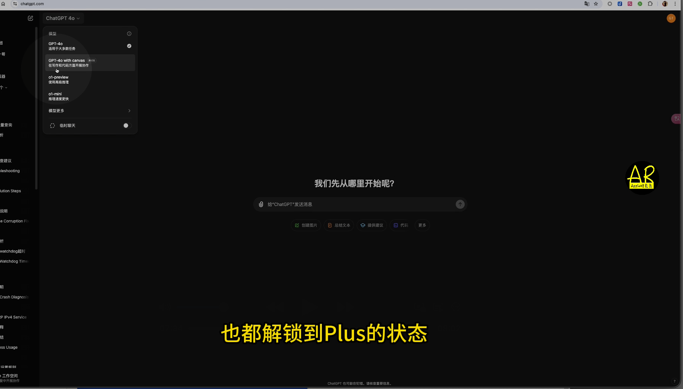Click the bookmark star in address bar

pos(596,4)
